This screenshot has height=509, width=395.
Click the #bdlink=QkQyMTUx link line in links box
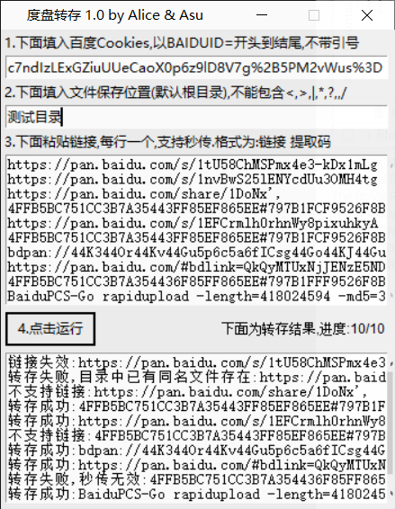[196, 267]
